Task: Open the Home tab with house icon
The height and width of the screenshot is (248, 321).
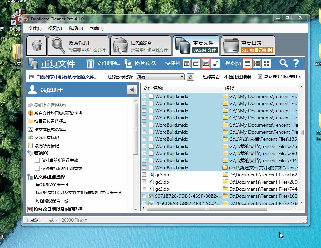Action: (36, 45)
